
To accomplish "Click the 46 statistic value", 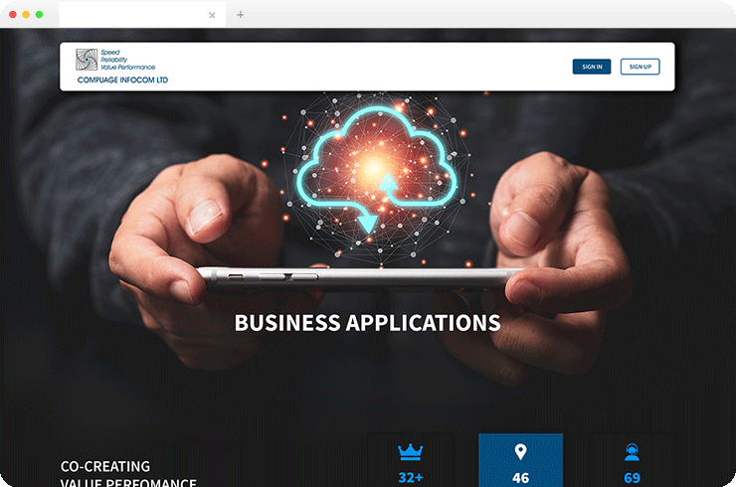I will click(520, 478).
